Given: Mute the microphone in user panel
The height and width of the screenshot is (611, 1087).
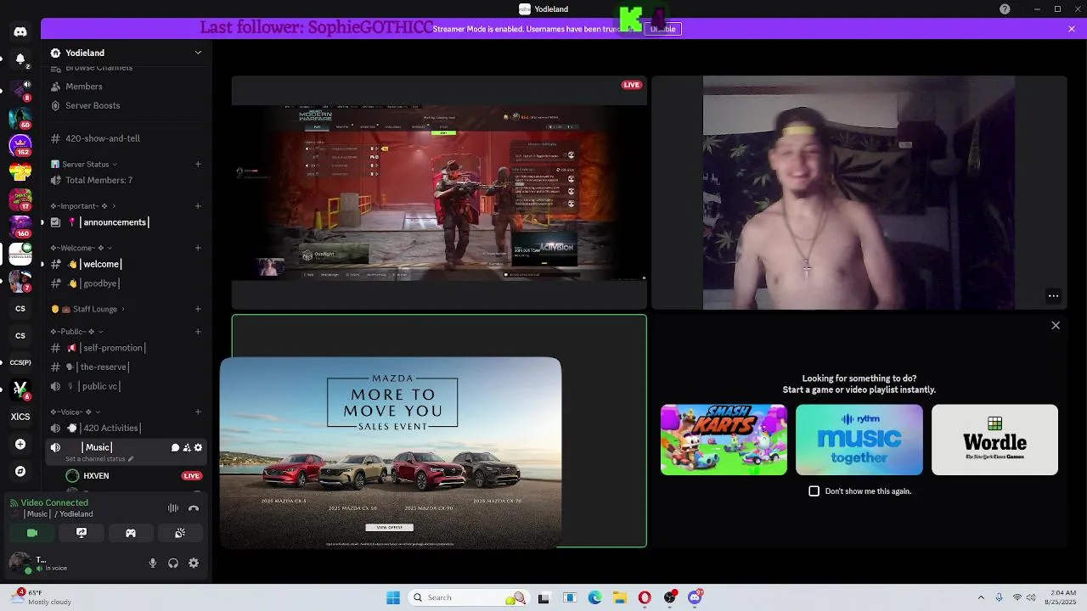Looking at the screenshot, I should tap(153, 563).
